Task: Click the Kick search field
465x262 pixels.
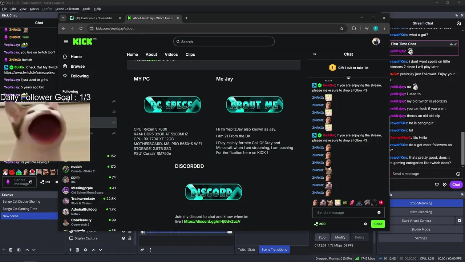Action: (x=224, y=41)
